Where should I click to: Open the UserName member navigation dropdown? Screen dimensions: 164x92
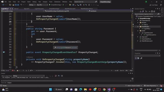[x=110, y=11]
